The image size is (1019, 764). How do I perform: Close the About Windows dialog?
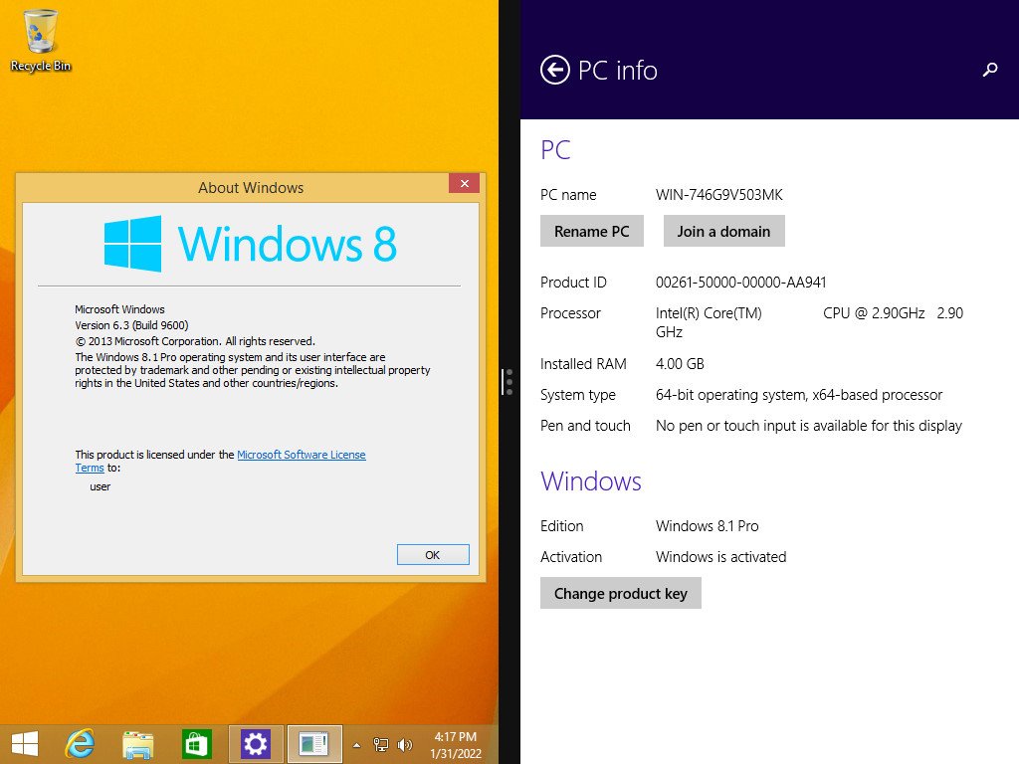pos(464,183)
